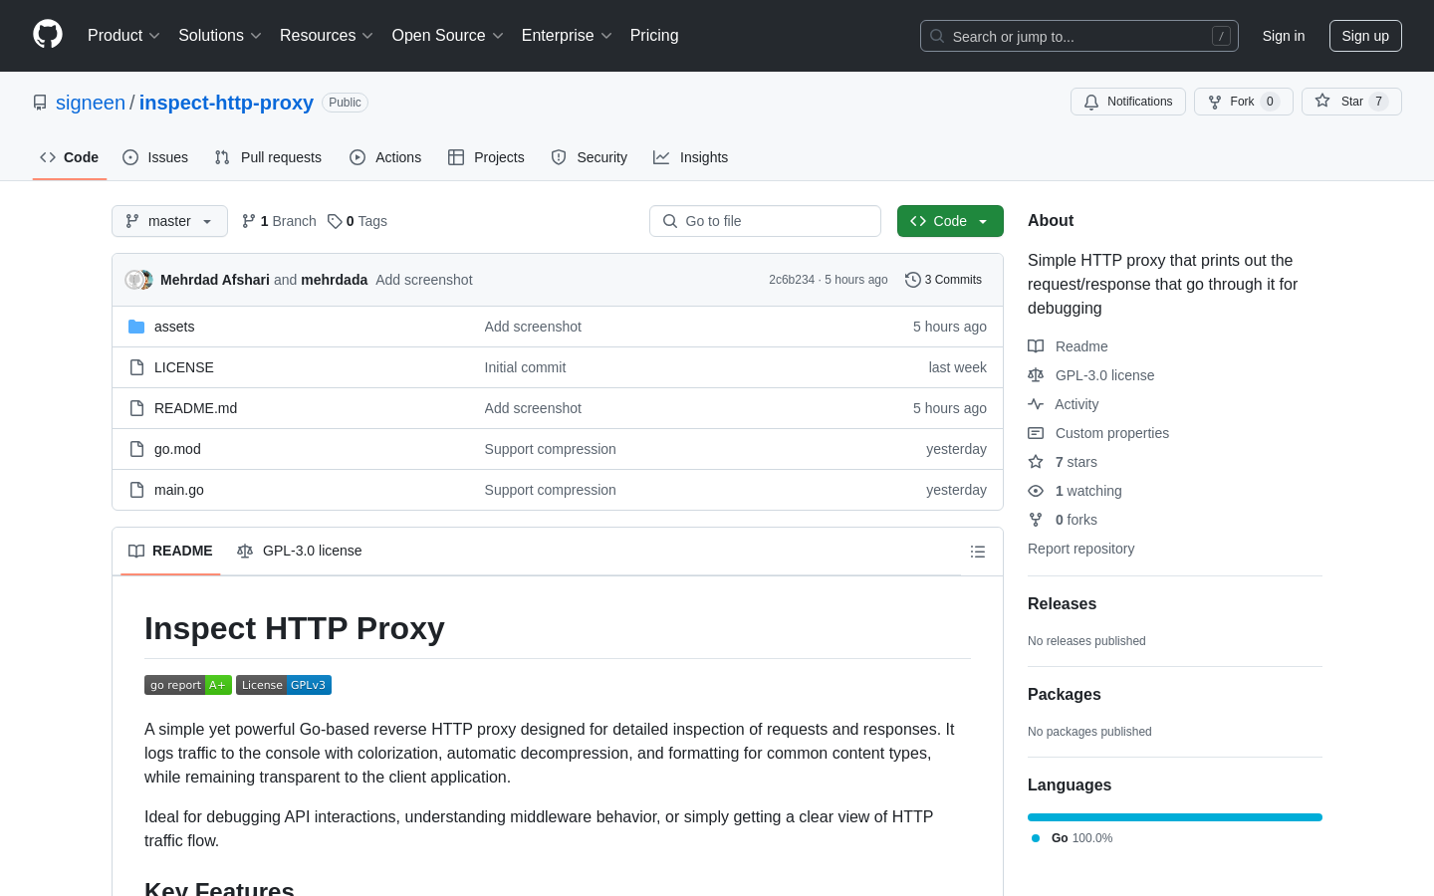Click the forks icon in About

pyautogui.click(x=1036, y=520)
